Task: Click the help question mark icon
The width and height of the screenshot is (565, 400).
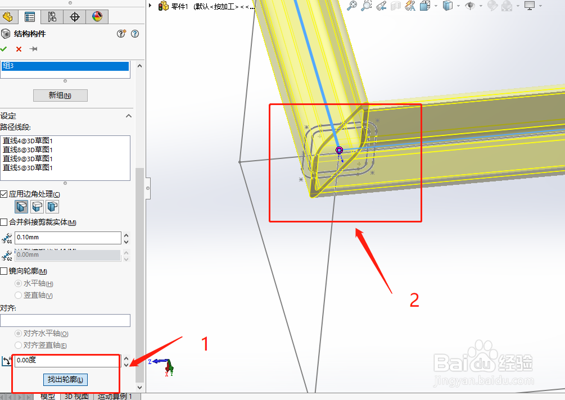Action: [135, 34]
